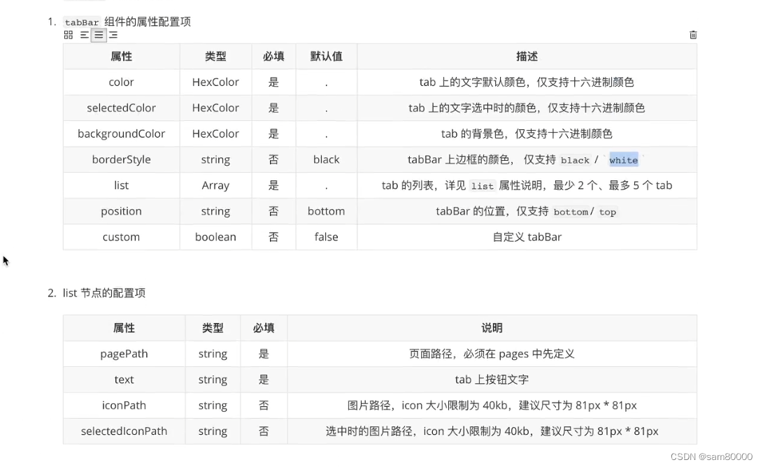Select the 'selectedIconPath' property cell
The width and height of the screenshot is (763, 467).
pyautogui.click(x=124, y=431)
